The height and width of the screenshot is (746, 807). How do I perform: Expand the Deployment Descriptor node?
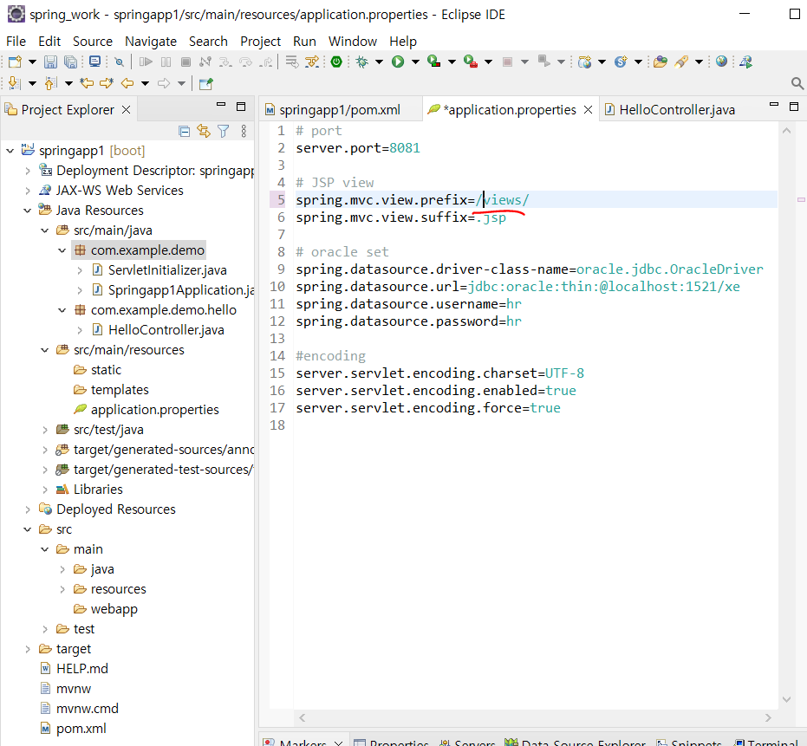coord(27,171)
